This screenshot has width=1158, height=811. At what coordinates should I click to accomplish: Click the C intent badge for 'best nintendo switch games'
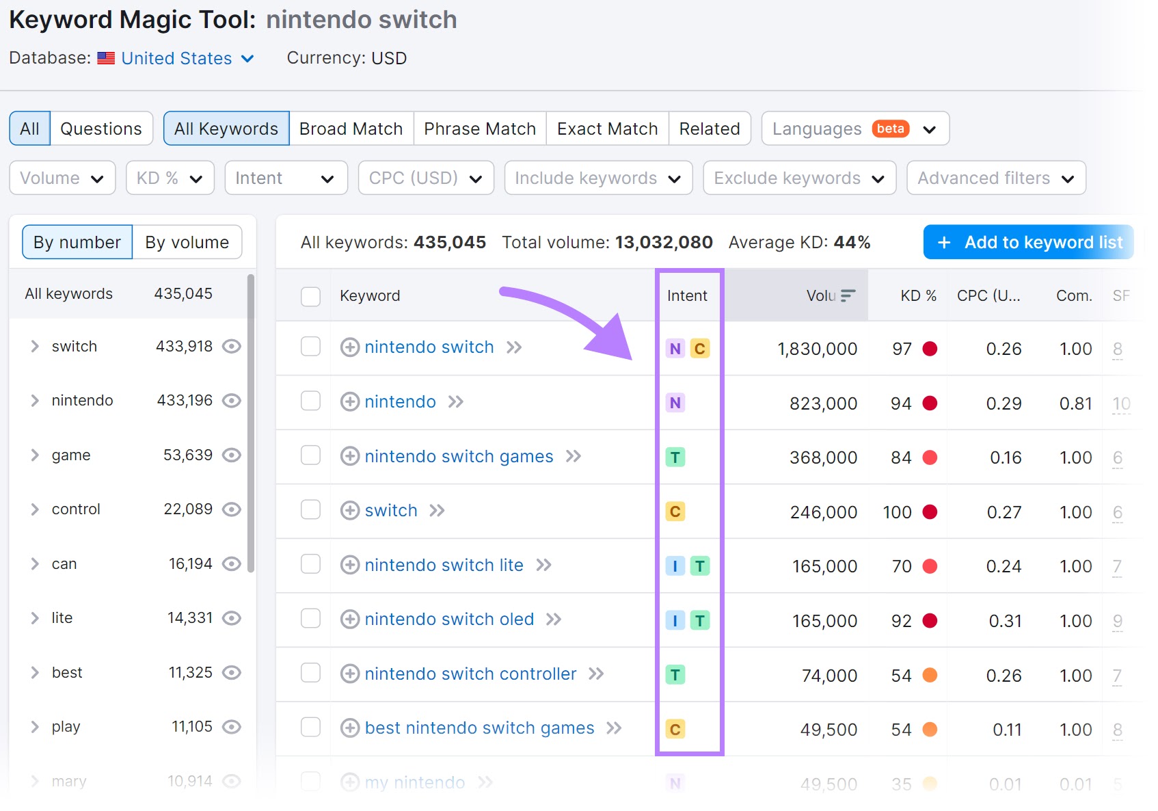[675, 730]
